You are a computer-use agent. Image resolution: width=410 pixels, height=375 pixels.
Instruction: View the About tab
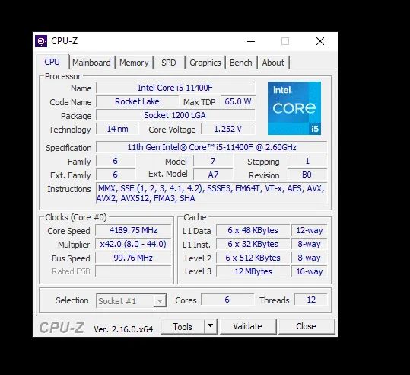(273, 62)
